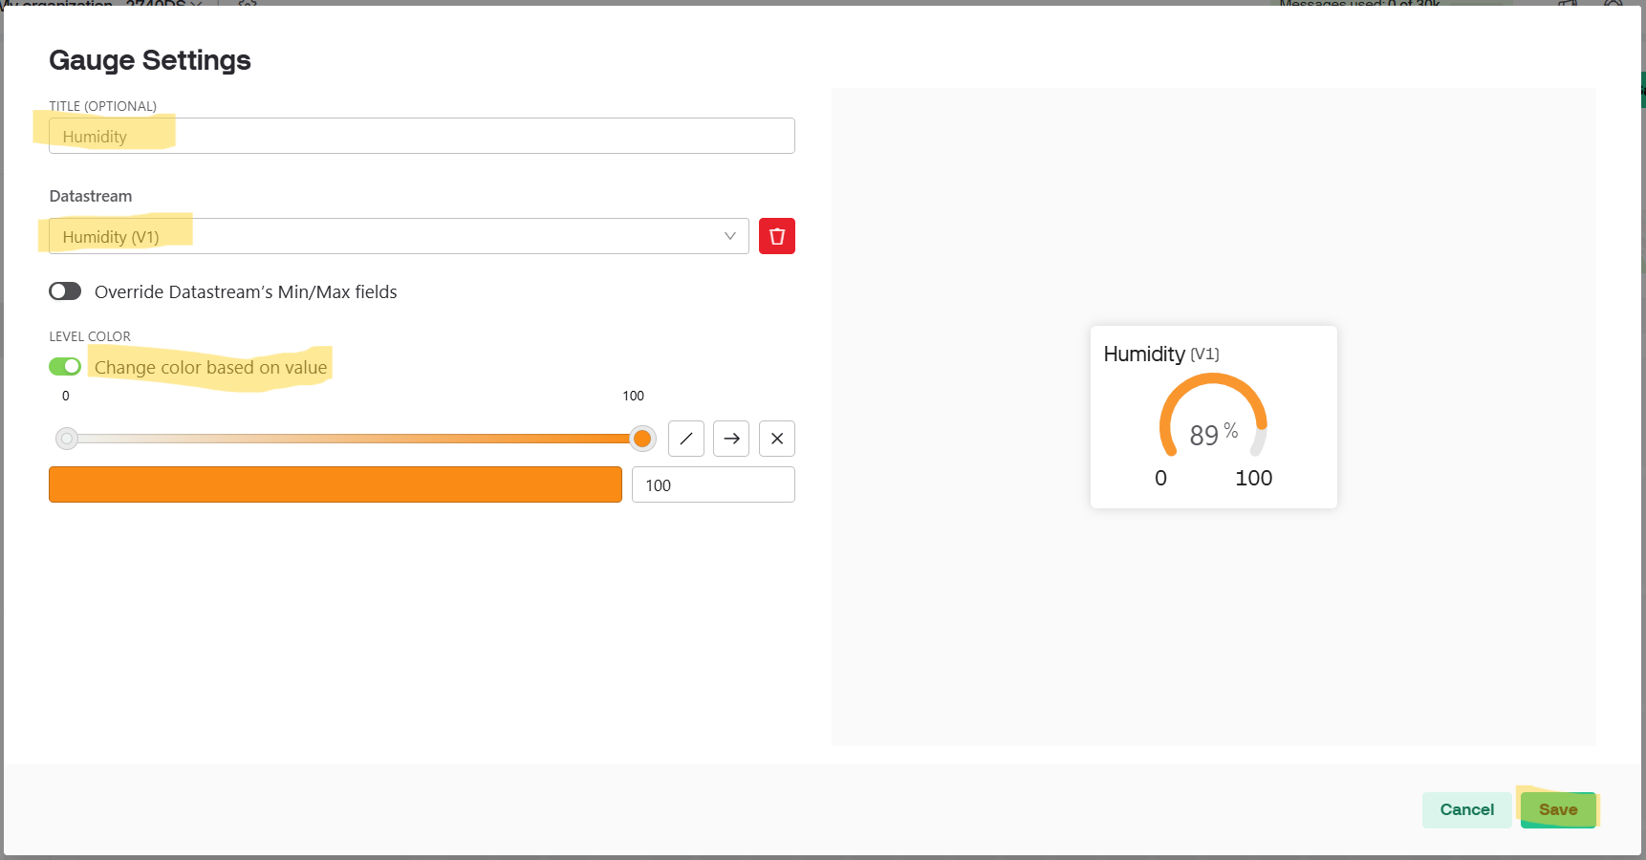The width and height of the screenshot is (1646, 860).
Task: Click the "Override Datastream's Min/Max fields" label
Action: (x=246, y=292)
